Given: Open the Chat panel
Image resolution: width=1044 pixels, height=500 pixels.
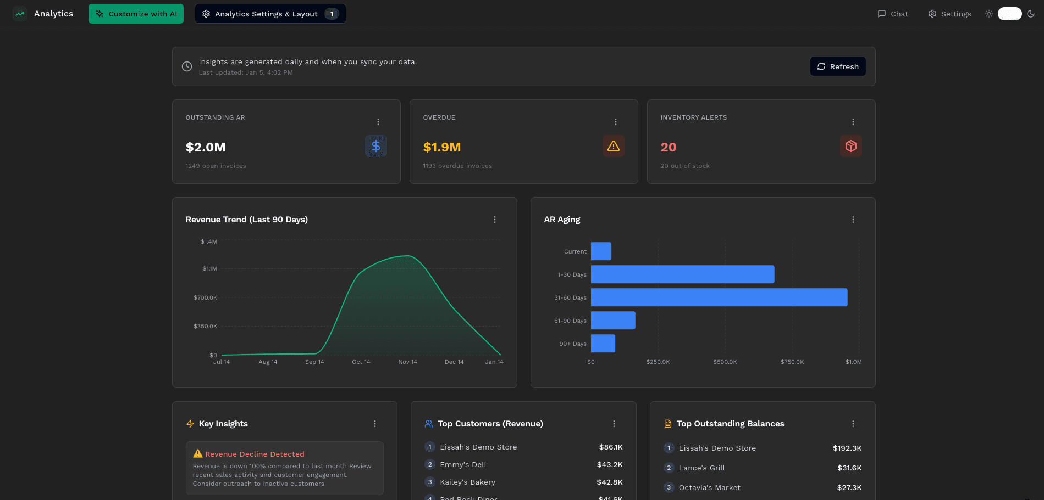Looking at the screenshot, I should tap(892, 14).
